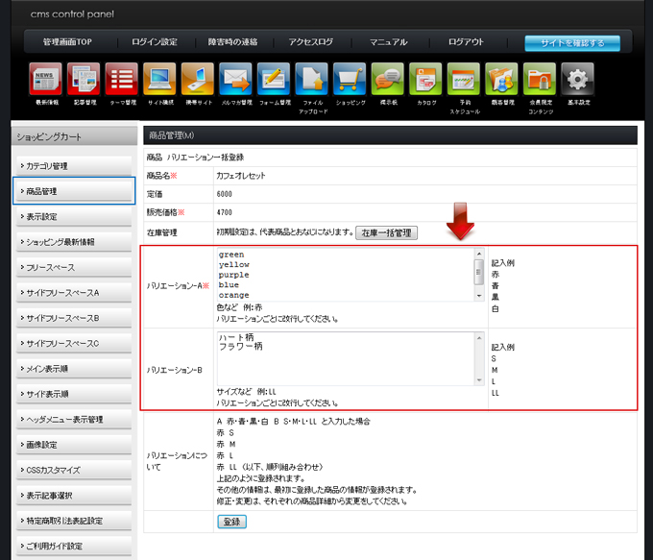Open the 携帯サイト mobile site icon
Viewport: 653px width, 560px height.
pyautogui.click(x=197, y=80)
